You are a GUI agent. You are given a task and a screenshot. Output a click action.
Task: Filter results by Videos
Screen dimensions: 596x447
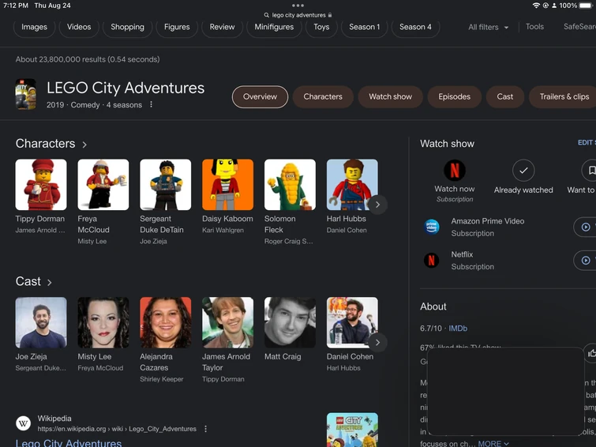click(79, 27)
